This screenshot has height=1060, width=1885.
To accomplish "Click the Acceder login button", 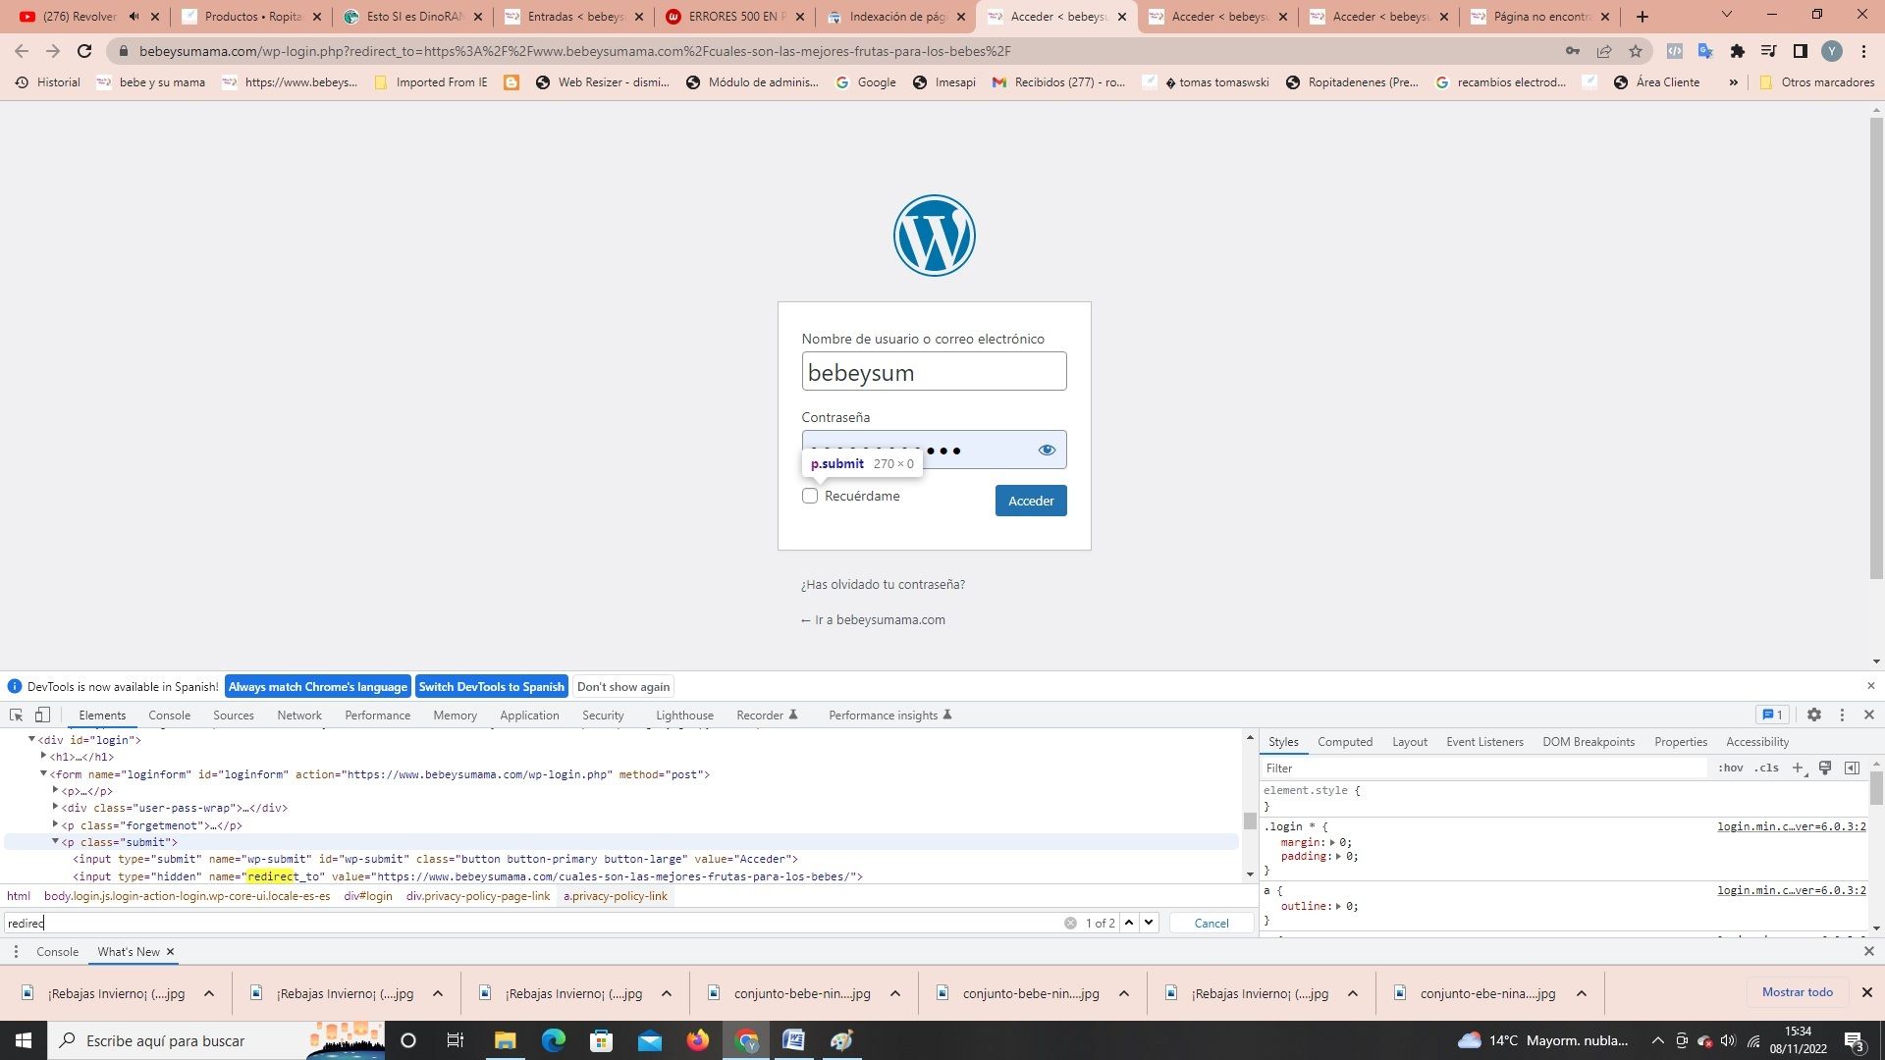I will click(1031, 501).
